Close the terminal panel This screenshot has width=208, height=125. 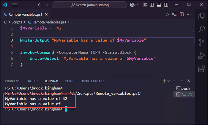click(x=189, y=81)
